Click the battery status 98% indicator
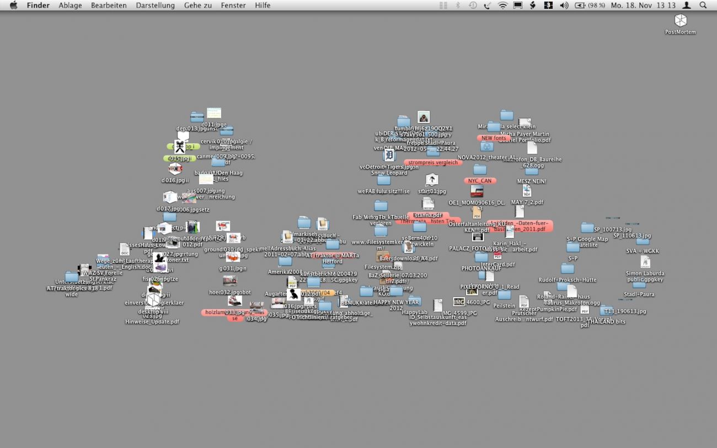This screenshot has width=717, height=448. tap(590, 6)
